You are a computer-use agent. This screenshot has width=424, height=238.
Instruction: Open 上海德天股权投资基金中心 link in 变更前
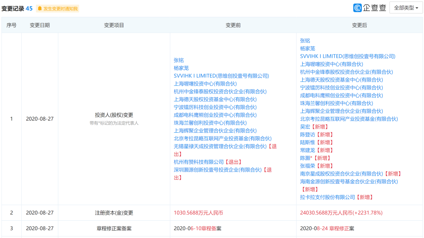click(215, 99)
